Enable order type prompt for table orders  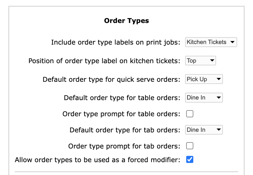(x=189, y=114)
